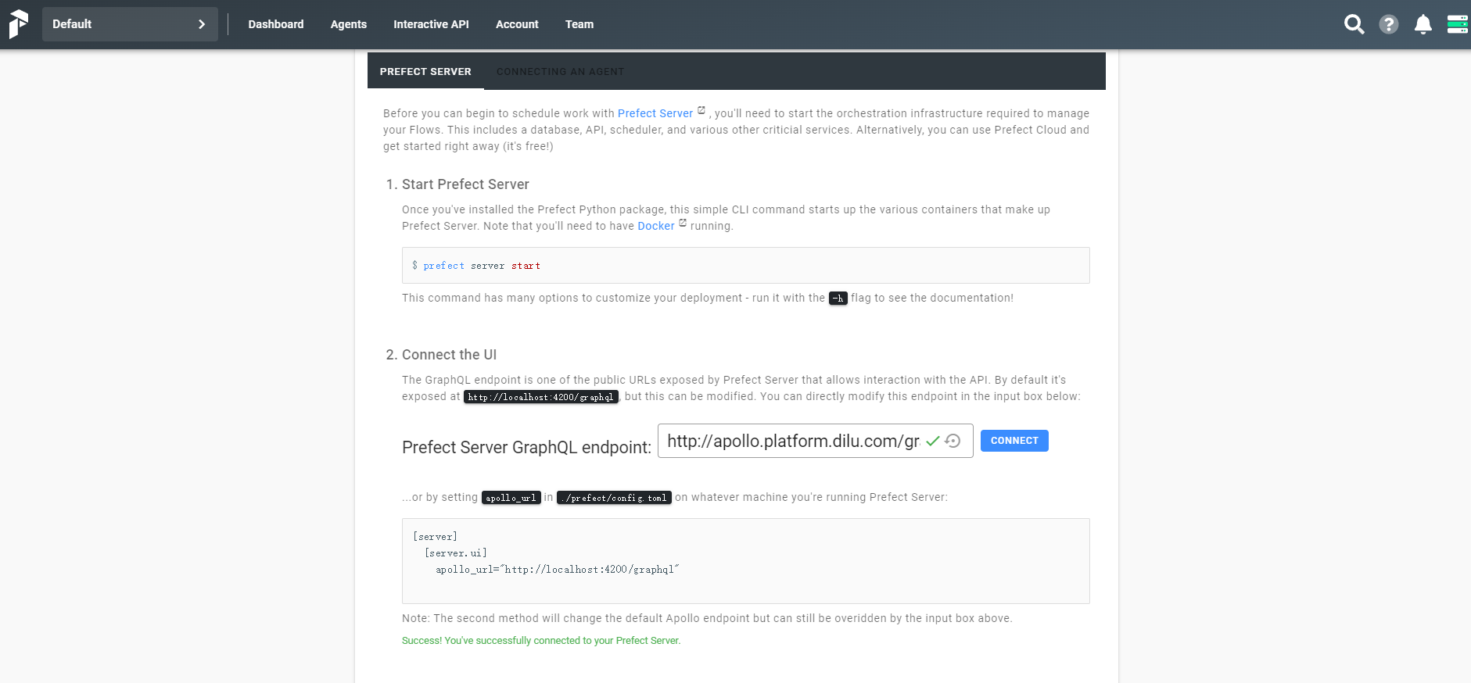Click the Success connected message
This screenshot has height=683, width=1471.
[x=541, y=641]
